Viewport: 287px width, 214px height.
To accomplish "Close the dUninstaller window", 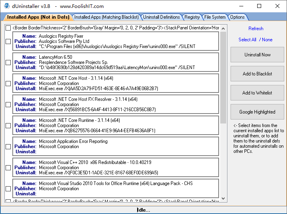I will (x=277, y=6).
